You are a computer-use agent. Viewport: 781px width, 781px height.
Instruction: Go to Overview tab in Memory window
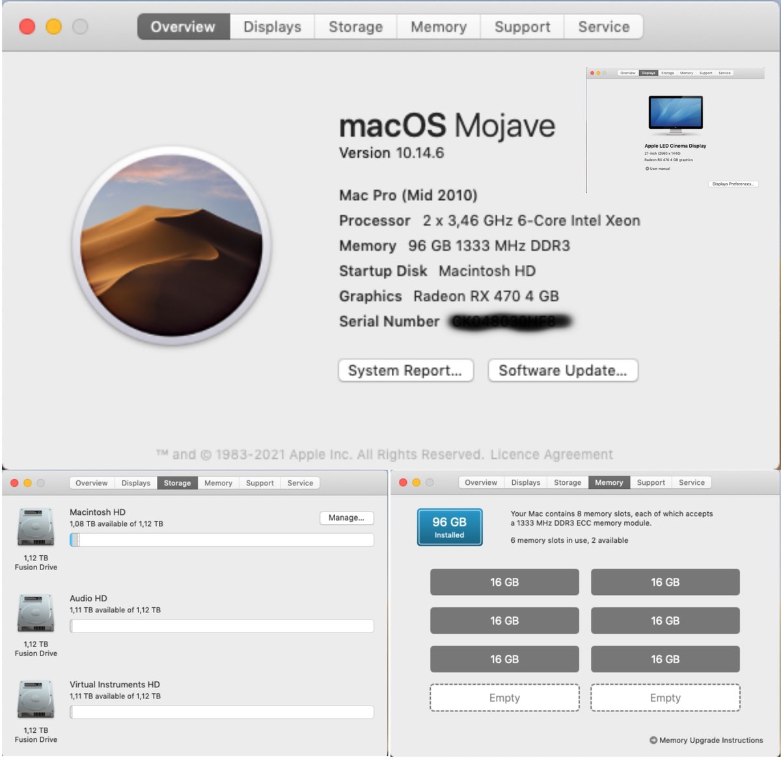(x=481, y=482)
